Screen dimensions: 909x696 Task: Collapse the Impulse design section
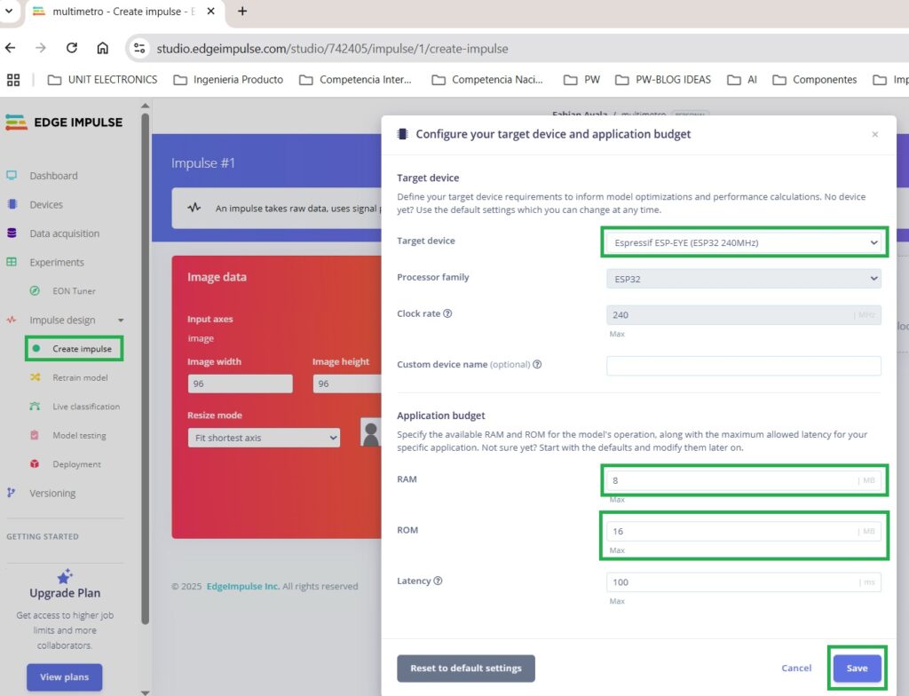click(x=121, y=320)
